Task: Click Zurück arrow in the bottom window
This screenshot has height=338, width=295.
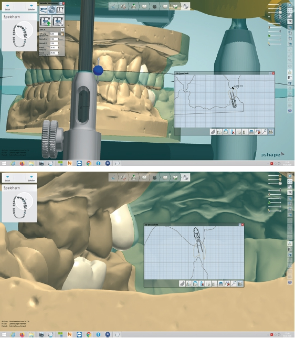Action: (x=7, y=178)
